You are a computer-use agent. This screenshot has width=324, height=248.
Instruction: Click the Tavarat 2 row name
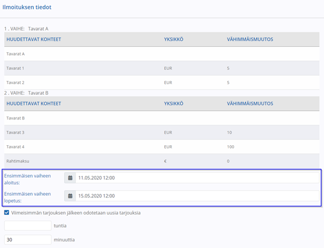point(15,83)
